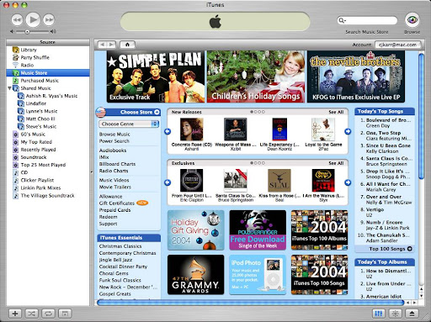Open the Choose Genre dropdown
This screenshot has width=431, height=322.
point(129,124)
